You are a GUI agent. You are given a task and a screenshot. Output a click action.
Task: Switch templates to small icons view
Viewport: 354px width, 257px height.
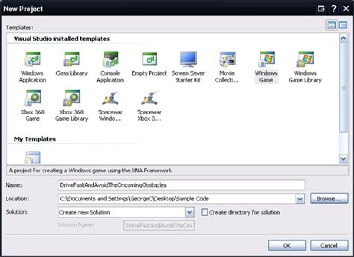pos(343,25)
